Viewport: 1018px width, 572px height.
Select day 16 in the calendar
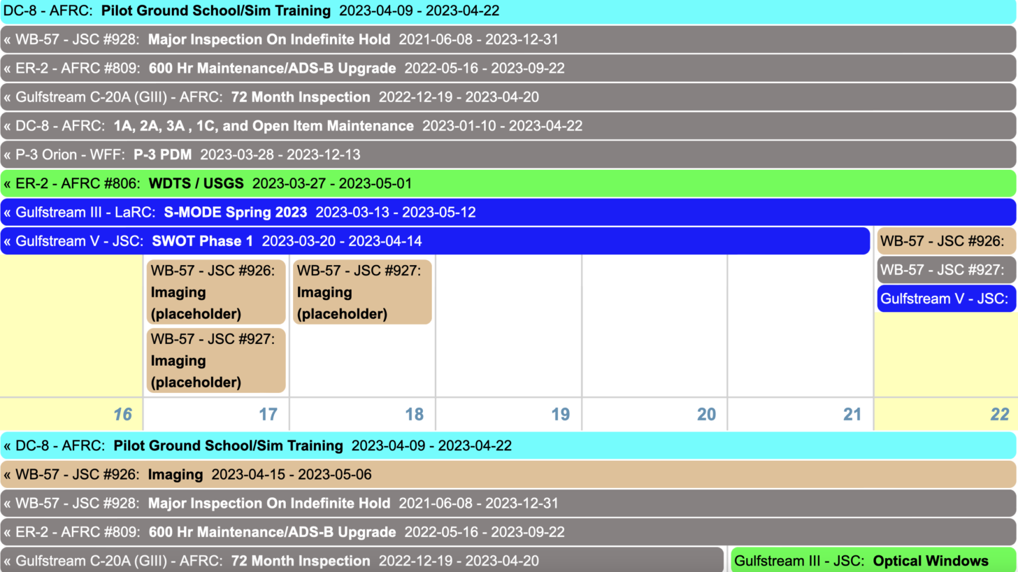[122, 415]
